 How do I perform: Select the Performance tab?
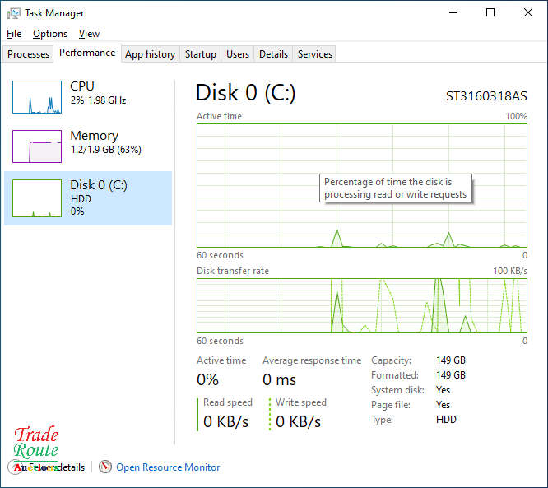(x=87, y=53)
